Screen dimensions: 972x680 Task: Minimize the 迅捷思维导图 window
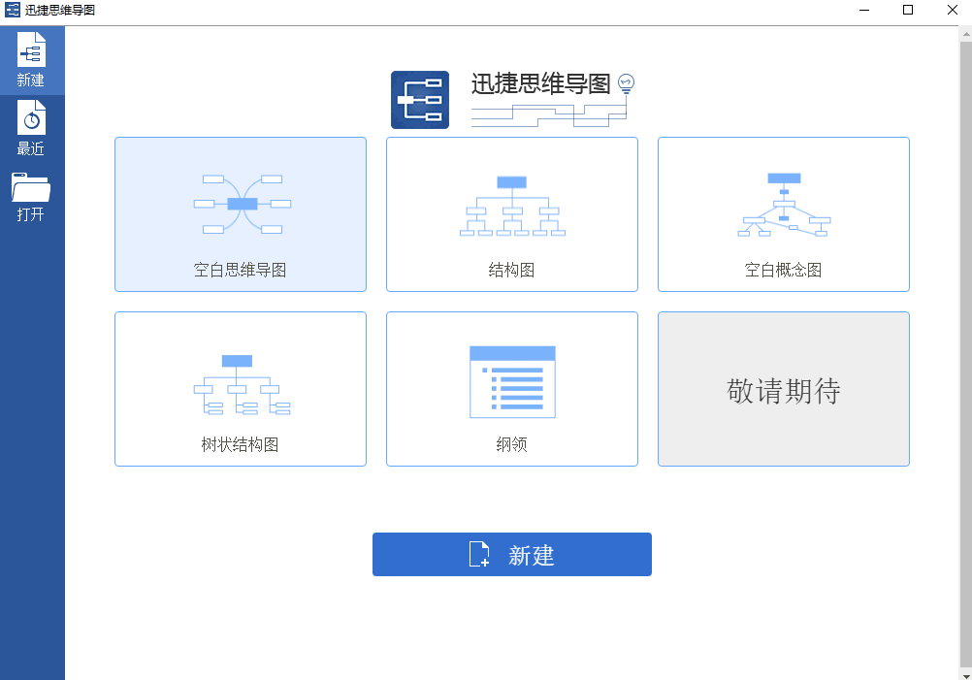[x=863, y=11]
